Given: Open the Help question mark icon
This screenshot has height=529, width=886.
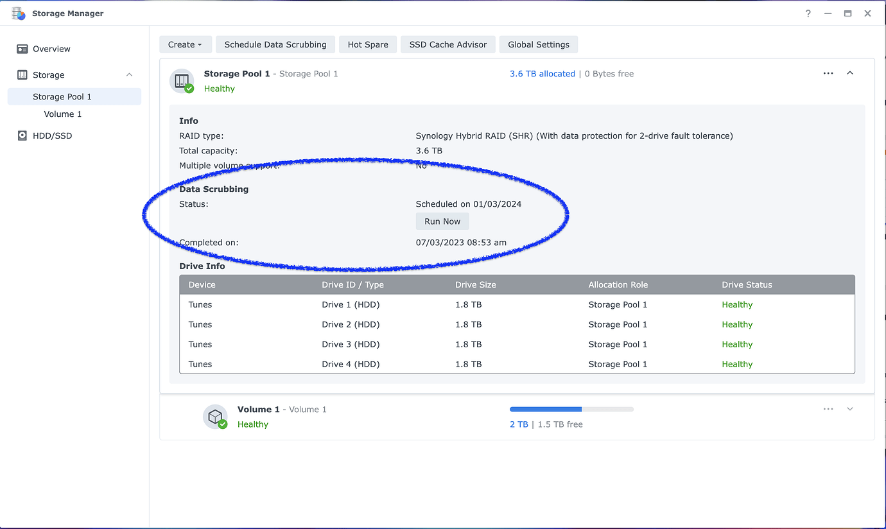Looking at the screenshot, I should [808, 13].
